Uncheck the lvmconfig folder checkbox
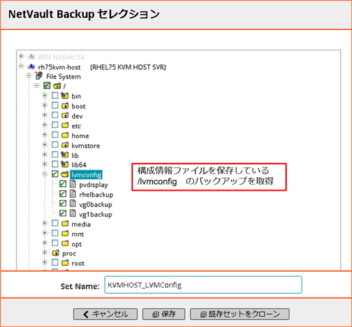 tap(54, 174)
